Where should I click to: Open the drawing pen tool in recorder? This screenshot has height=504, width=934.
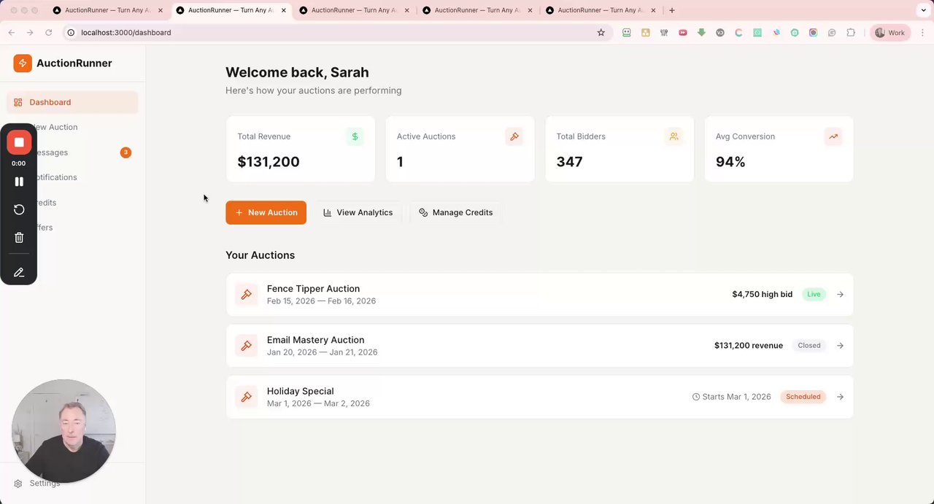(19, 272)
